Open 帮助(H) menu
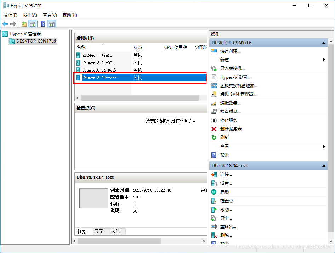 [70, 15]
